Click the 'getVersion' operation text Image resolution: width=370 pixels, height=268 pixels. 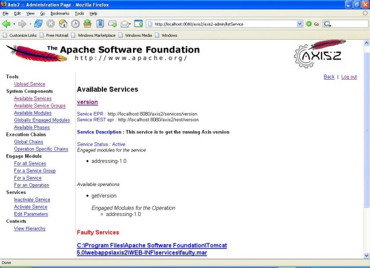point(104,196)
